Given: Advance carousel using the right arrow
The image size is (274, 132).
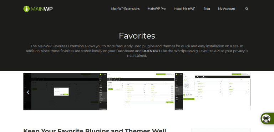Looking at the screenshot, I should [246, 92].
